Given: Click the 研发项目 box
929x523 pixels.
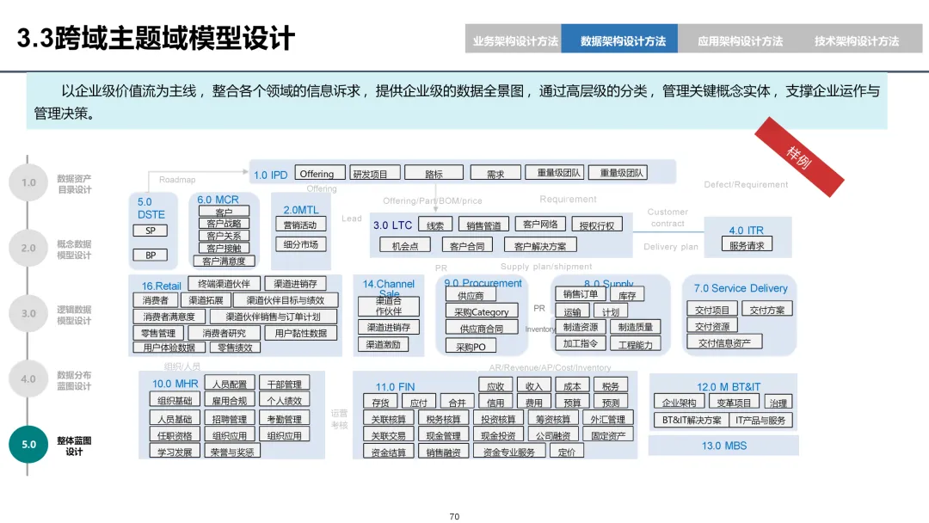Looking at the screenshot, I should point(375,173).
